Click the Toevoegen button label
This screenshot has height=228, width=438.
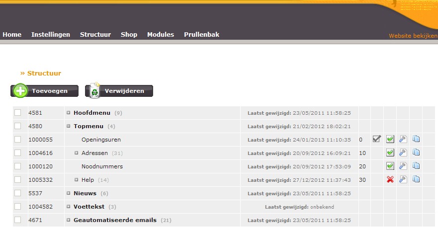(50, 91)
